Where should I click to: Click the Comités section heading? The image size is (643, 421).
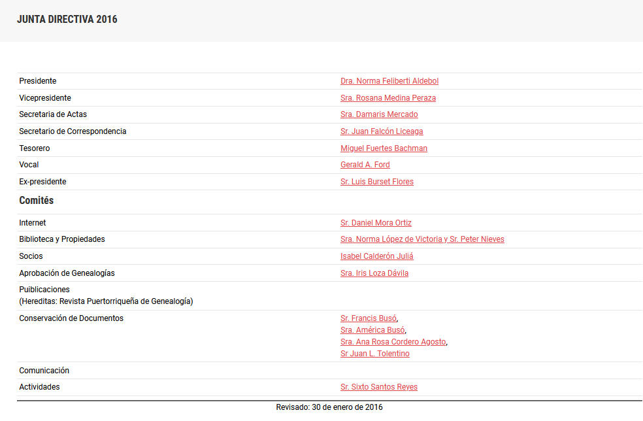tap(37, 201)
